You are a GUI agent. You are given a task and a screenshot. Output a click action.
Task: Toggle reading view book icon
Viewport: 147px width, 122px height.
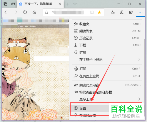[92, 12]
